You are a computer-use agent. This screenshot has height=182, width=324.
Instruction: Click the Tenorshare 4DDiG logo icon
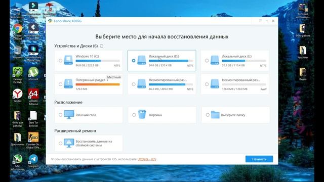(50, 21)
